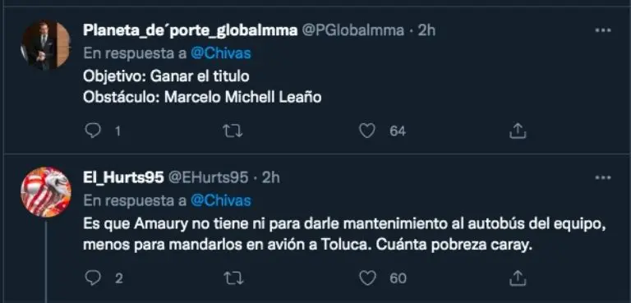This screenshot has width=631, height=303.
Task: Open the @EHurts95 handle
Action: [208, 177]
